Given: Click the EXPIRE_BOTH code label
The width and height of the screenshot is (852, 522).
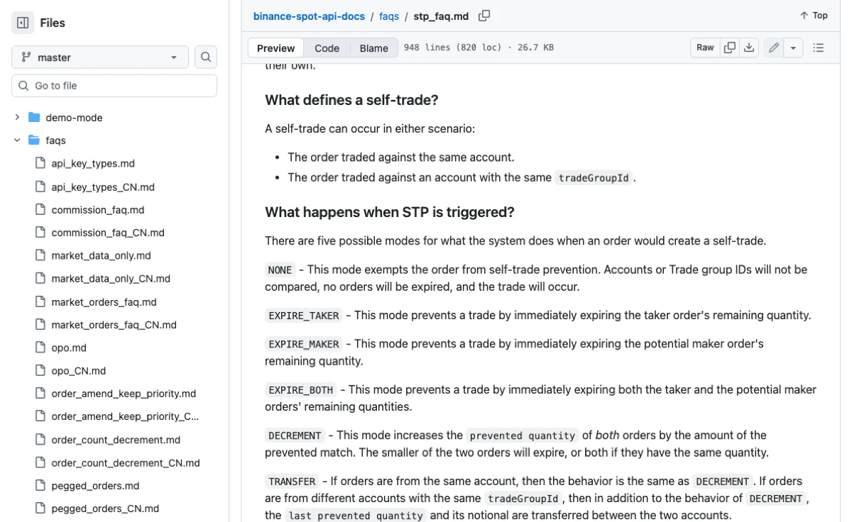Looking at the screenshot, I should [x=301, y=390].
